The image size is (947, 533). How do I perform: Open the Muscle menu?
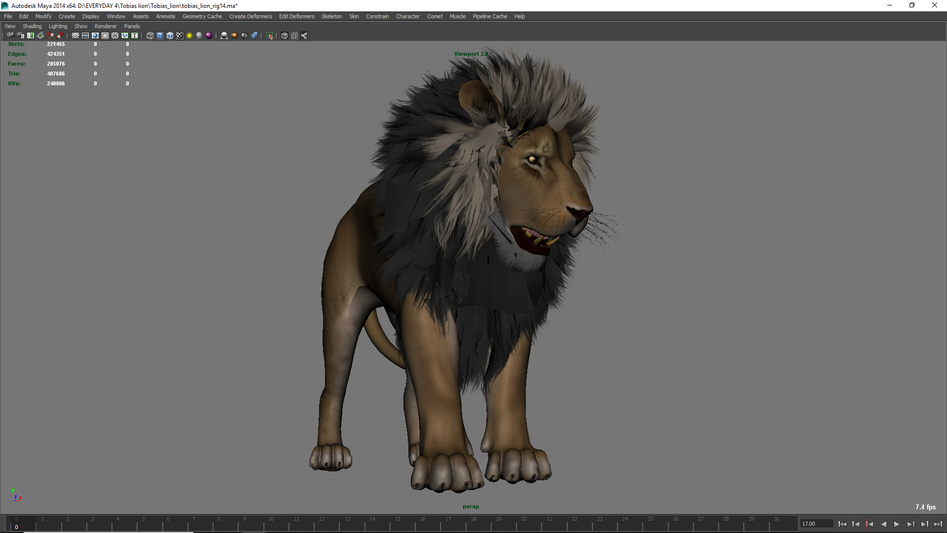457,16
